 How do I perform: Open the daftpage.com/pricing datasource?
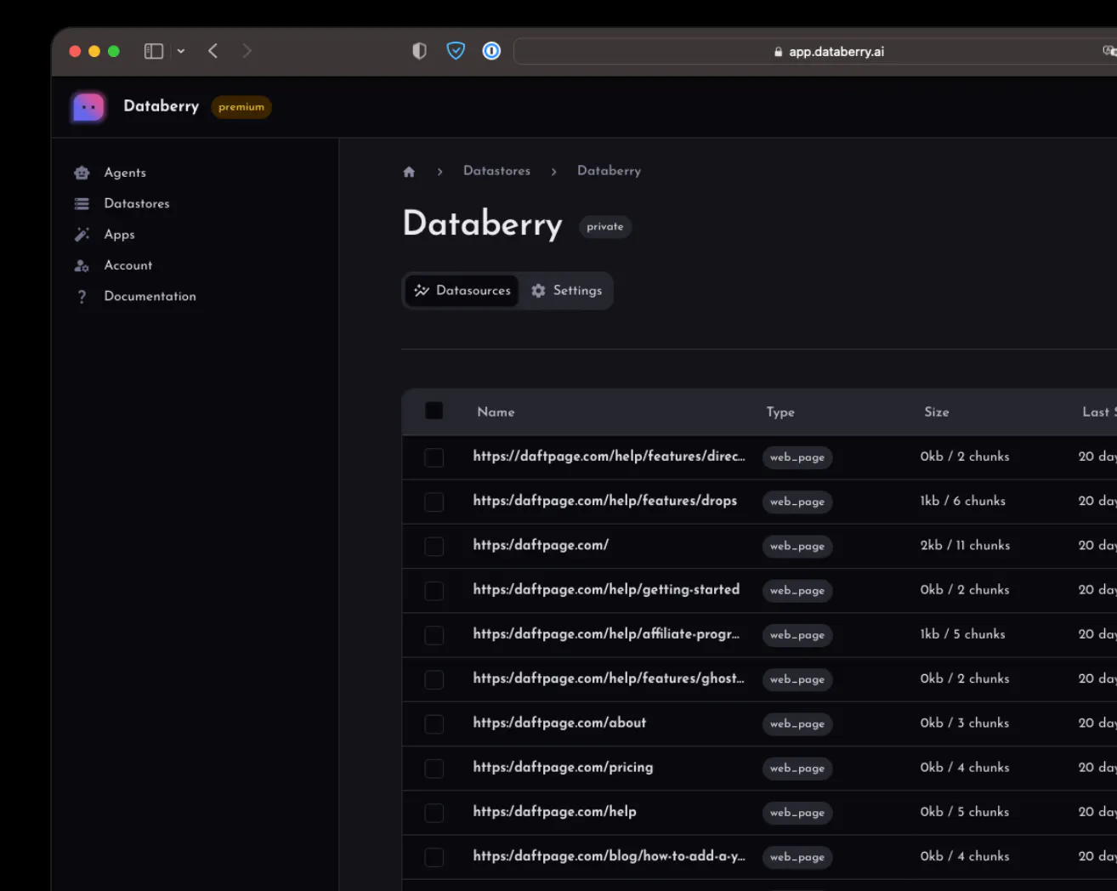pos(563,768)
